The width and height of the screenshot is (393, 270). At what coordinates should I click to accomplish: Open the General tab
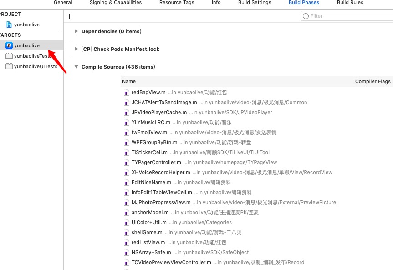pyautogui.click(x=63, y=3)
